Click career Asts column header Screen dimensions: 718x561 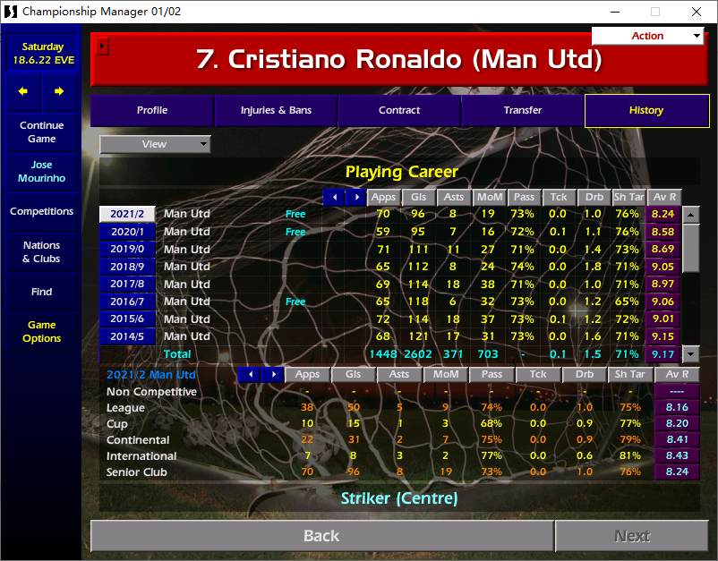tap(453, 197)
